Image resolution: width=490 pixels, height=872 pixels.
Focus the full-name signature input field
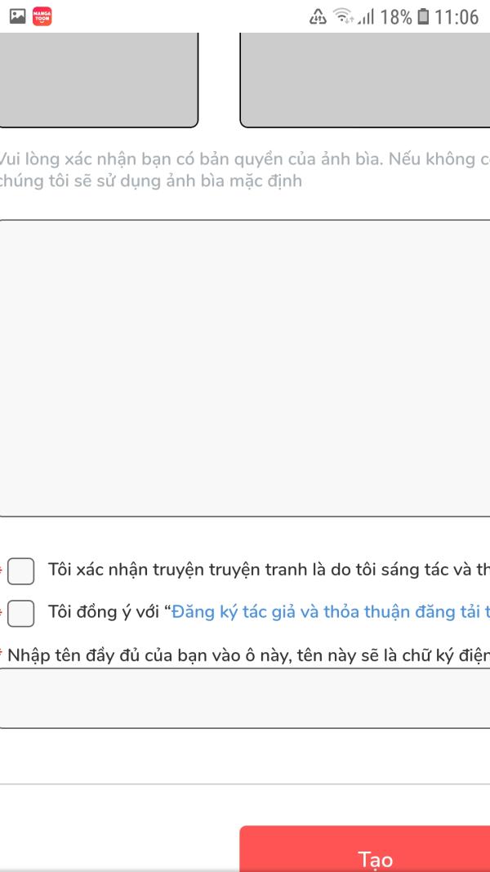pyautogui.click(x=245, y=698)
